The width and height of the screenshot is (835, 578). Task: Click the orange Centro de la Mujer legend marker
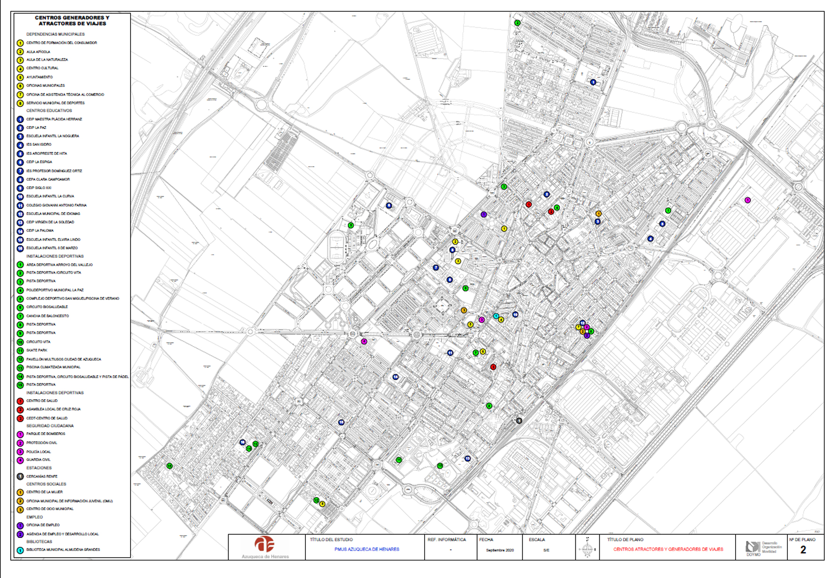click(x=20, y=492)
